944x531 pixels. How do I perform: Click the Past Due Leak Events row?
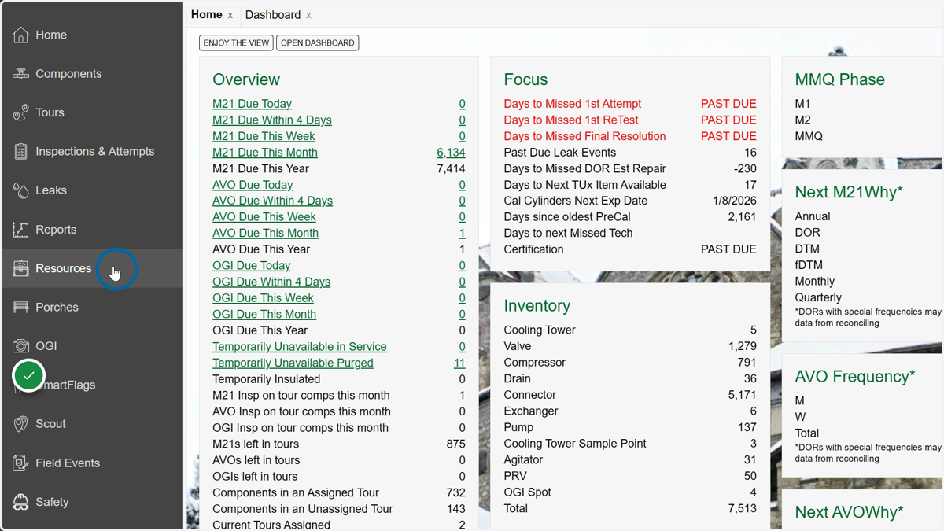pos(630,153)
